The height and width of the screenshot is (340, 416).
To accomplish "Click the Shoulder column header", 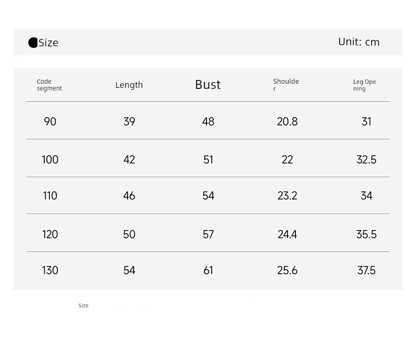I will click(286, 85).
